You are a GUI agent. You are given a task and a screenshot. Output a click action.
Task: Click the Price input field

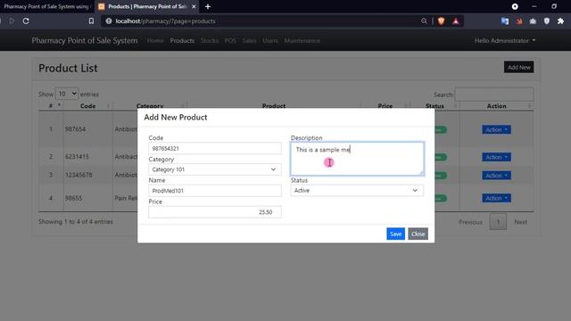[x=215, y=212]
